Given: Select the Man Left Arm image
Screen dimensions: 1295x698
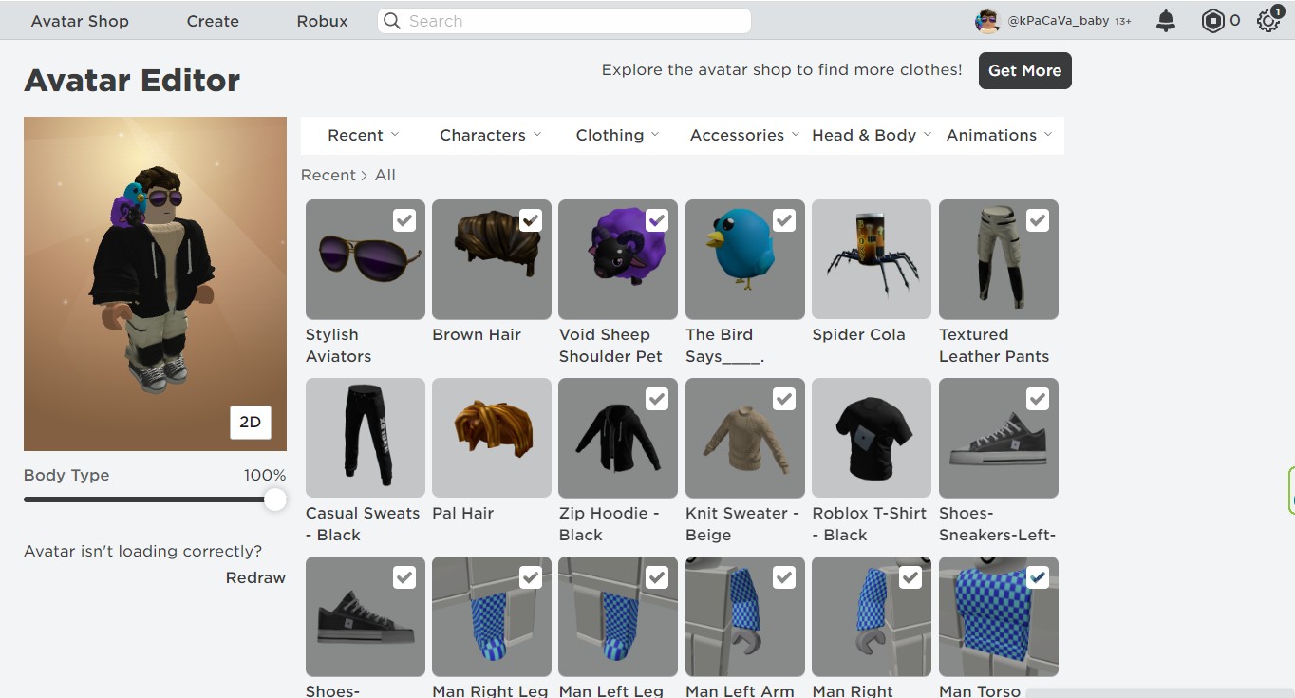Looking at the screenshot, I should 745,616.
